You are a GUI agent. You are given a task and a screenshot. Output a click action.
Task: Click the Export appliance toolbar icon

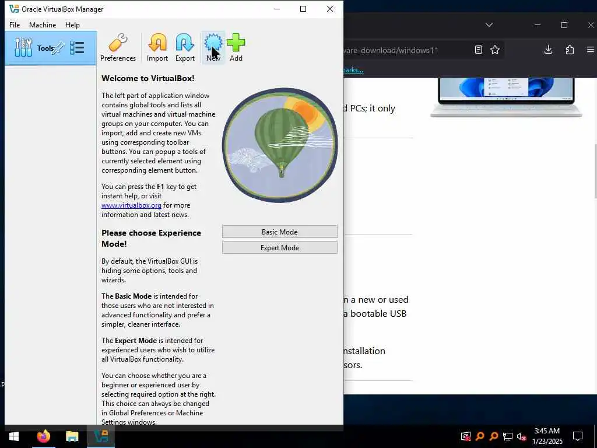click(x=185, y=48)
